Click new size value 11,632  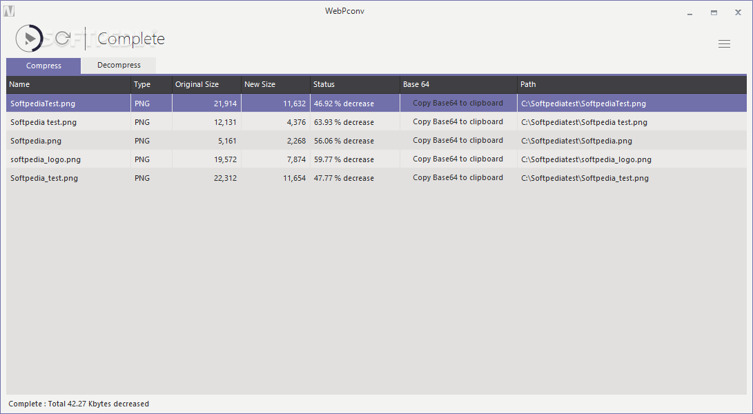pos(295,103)
